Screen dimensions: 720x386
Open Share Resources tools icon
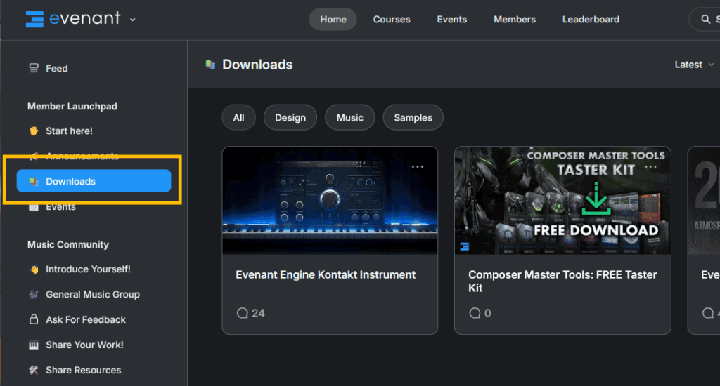point(34,370)
